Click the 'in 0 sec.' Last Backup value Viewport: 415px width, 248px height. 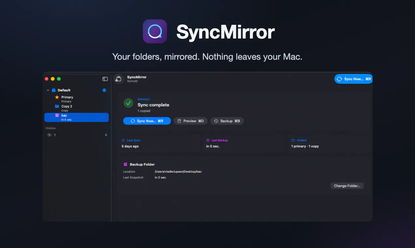pos(213,146)
